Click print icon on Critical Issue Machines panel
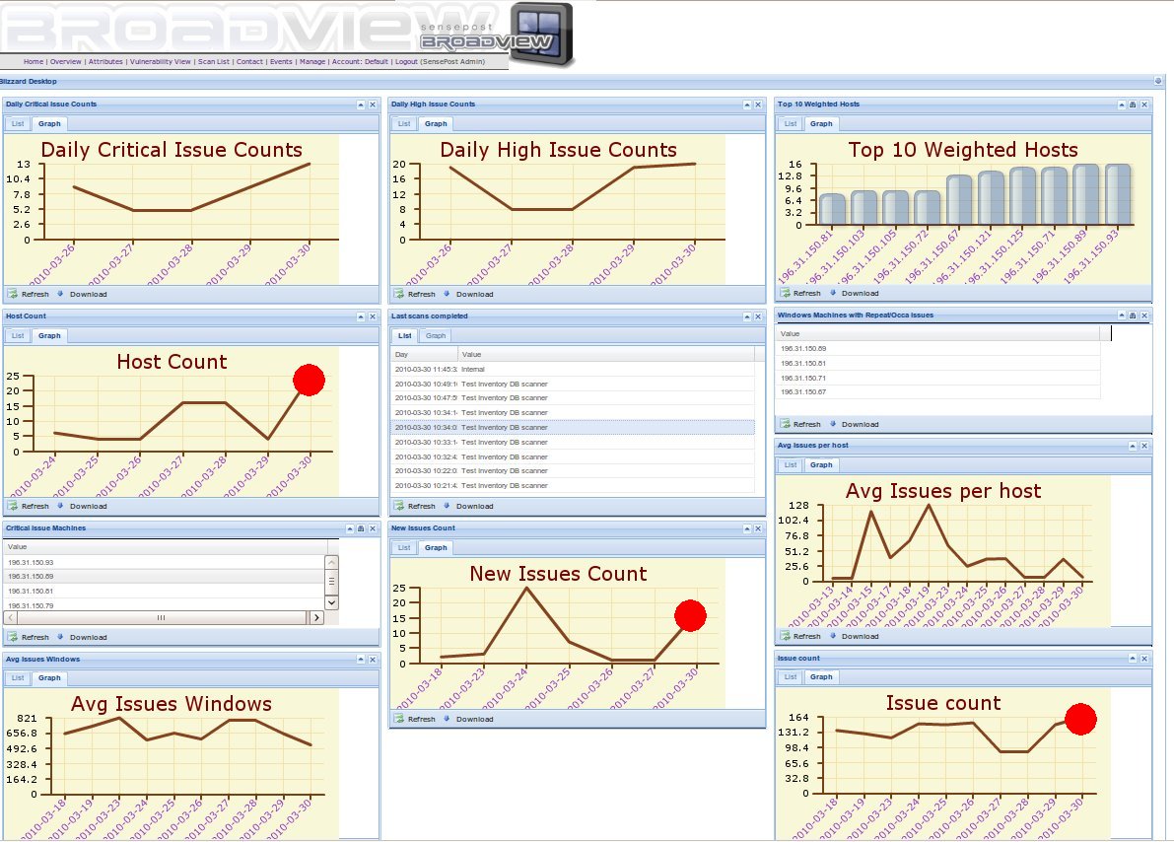Screen dimensions: 1174x842 pyautogui.click(x=361, y=528)
